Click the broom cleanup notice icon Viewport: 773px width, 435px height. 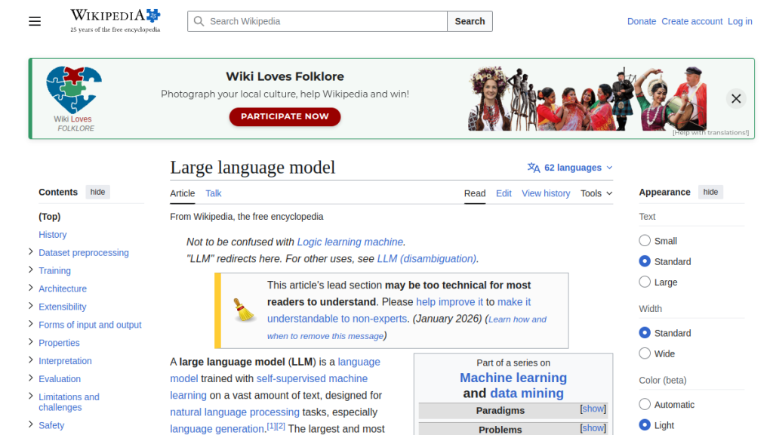(243, 310)
